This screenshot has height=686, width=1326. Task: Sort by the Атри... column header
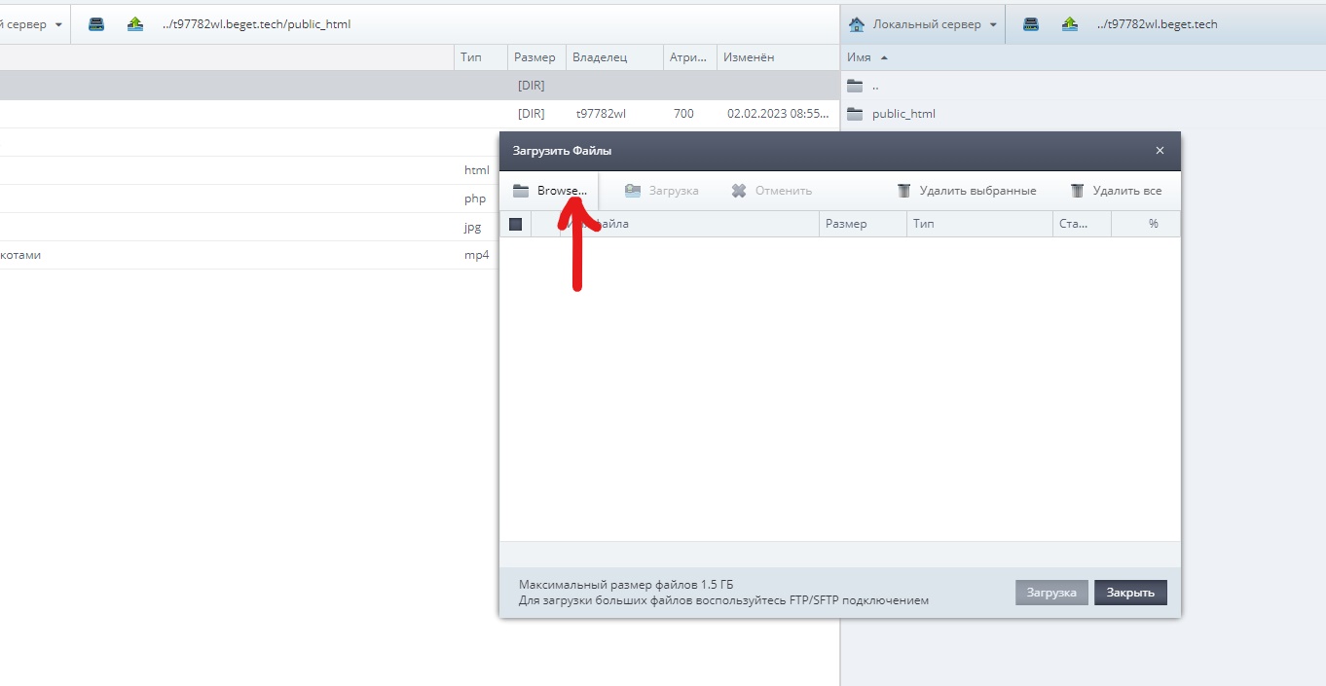[689, 57]
